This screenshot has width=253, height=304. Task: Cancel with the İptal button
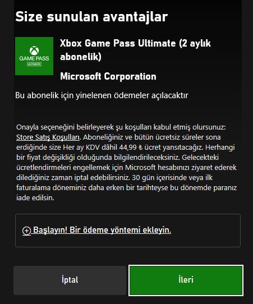coord(70,280)
